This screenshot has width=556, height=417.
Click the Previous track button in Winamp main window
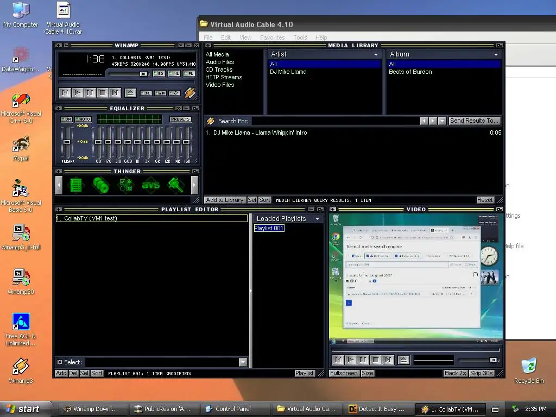(65, 93)
